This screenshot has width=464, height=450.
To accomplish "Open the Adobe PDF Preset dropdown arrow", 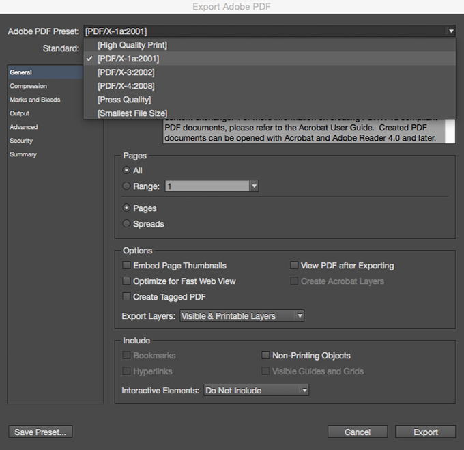I will click(x=451, y=31).
